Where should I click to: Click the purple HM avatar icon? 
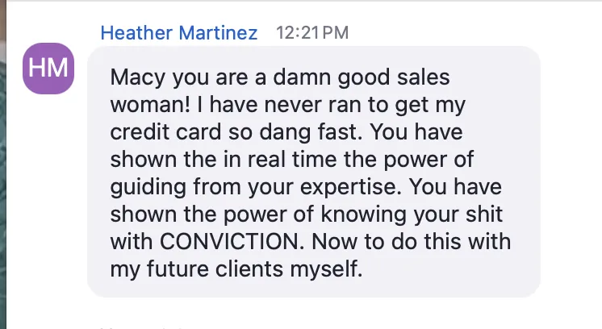point(49,68)
